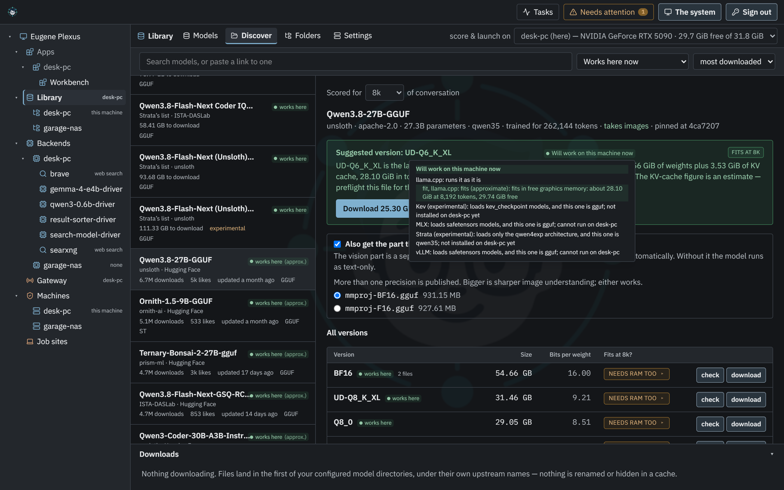This screenshot has width=784, height=490.
Task: Uncheck the Also get the part checkbox
Action: pyautogui.click(x=337, y=244)
